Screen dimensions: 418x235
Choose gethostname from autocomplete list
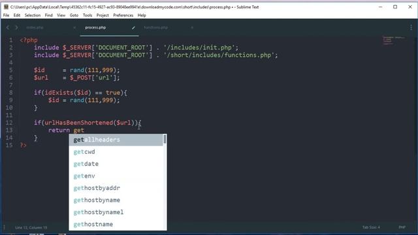116,224
